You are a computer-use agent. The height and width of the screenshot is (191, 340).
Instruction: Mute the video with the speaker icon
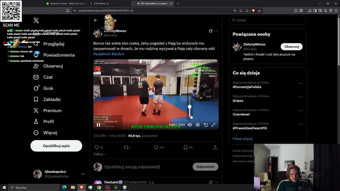point(190,125)
